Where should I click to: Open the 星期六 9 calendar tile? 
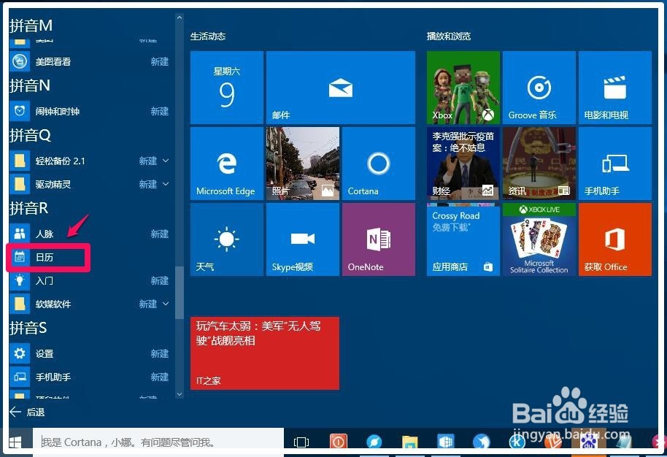click(227, 87)
